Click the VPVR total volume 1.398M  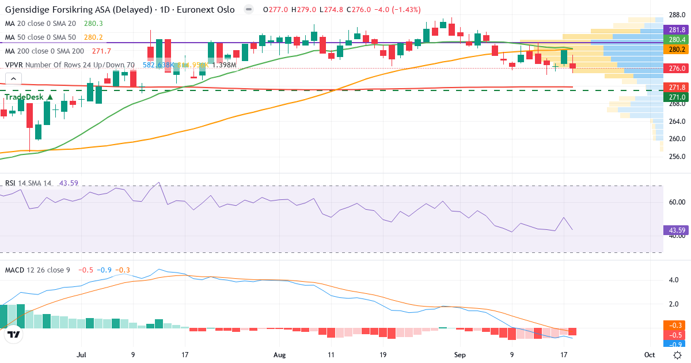(x=225, y=65)
